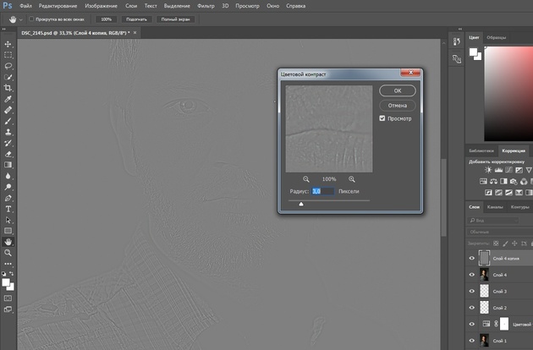Open the Фильтр menu
The width and height of the screenshot is (533, 350).
click(x=206, y=5)
